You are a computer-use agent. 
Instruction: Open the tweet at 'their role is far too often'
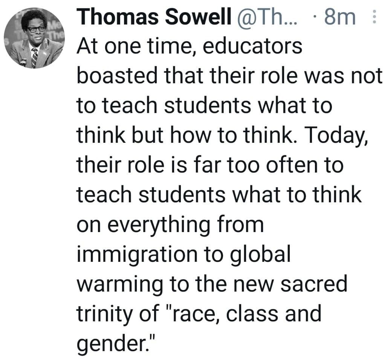(x=210, y=165)
